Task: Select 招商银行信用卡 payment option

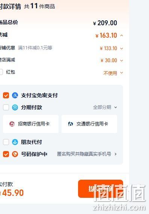Action: tap(31, 124)
